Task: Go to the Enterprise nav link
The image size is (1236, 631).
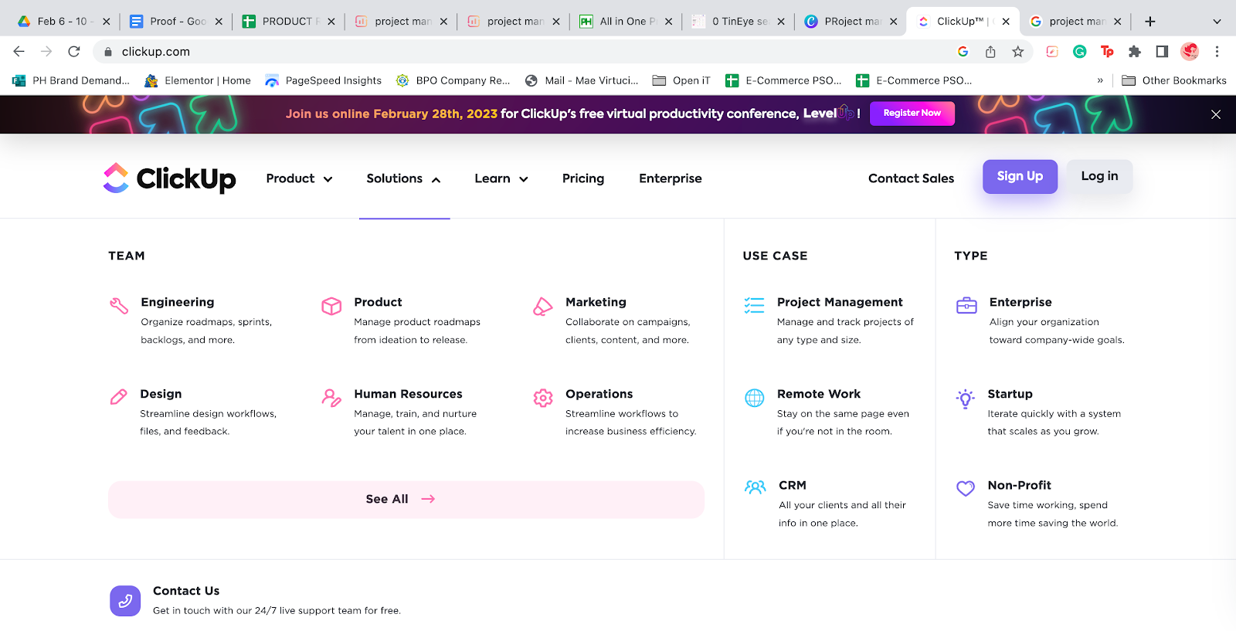Action: pos(671,178)
